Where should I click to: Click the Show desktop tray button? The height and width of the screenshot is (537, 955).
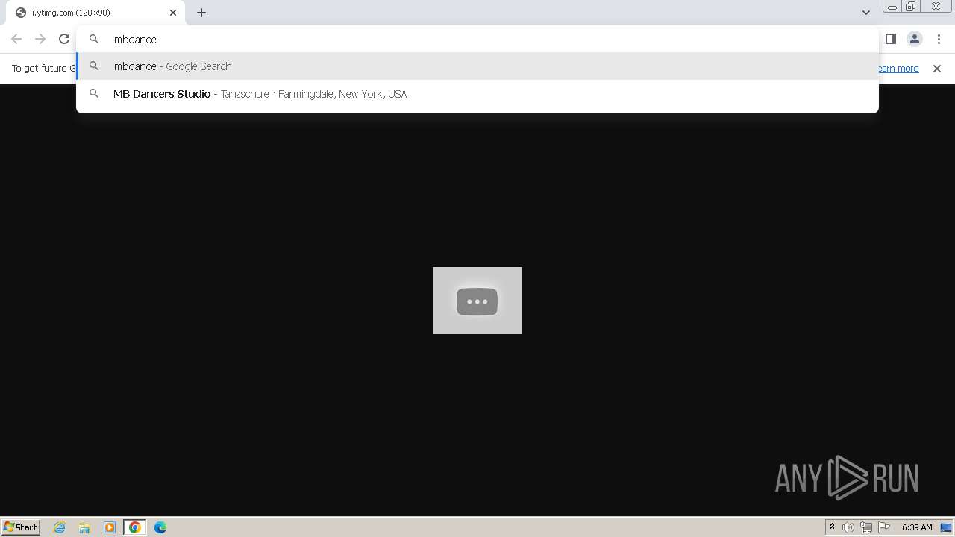[x=946, y=527]
